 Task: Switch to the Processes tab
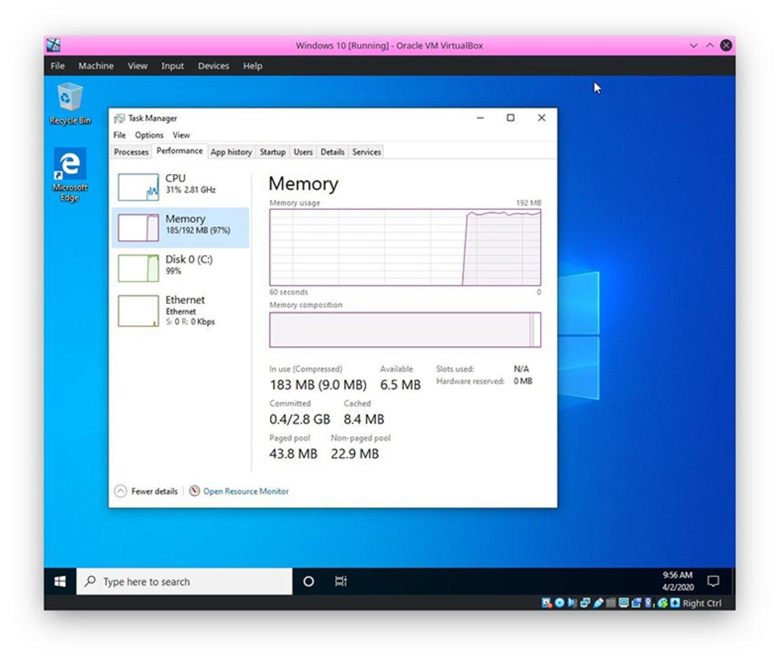130,152
